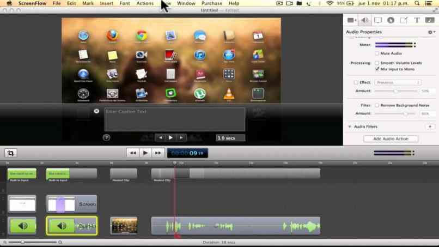The width and height of the screenshot is (439, 247).
Task: Toggle Smooth Volume Levels checkbox
Action: pyautogui.click(x=377, y=63)
